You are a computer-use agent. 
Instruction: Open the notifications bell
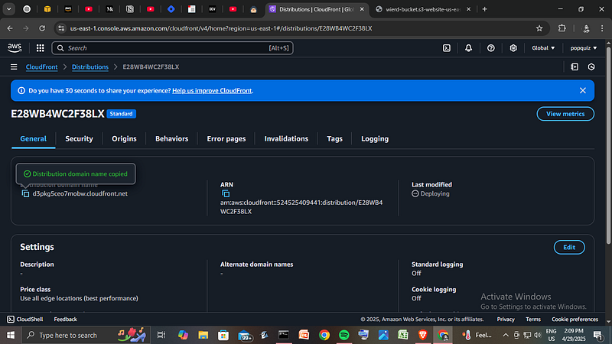468,48
